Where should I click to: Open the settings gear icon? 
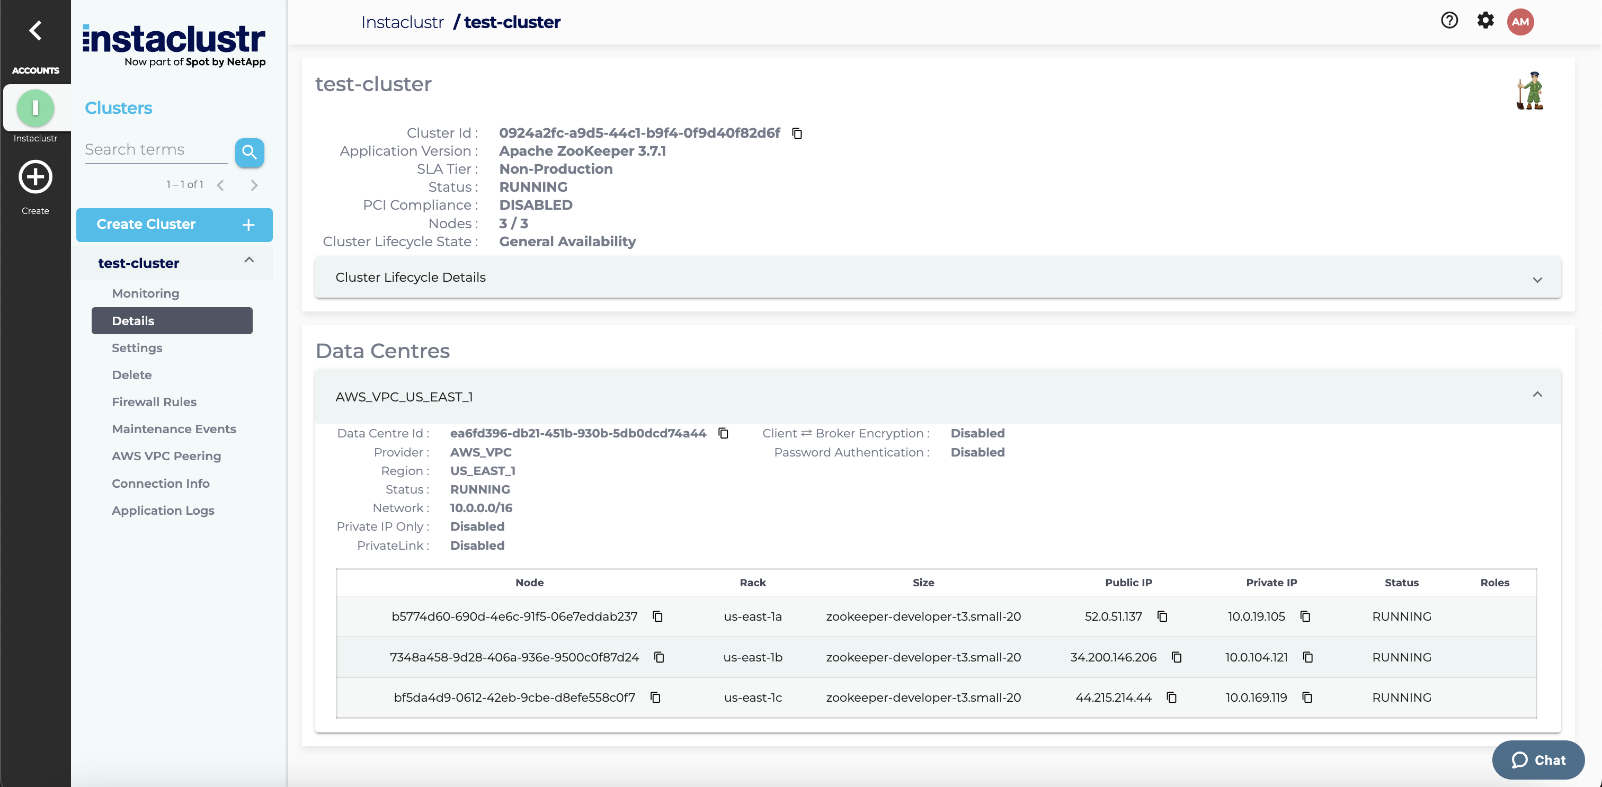click(1485, 21)
